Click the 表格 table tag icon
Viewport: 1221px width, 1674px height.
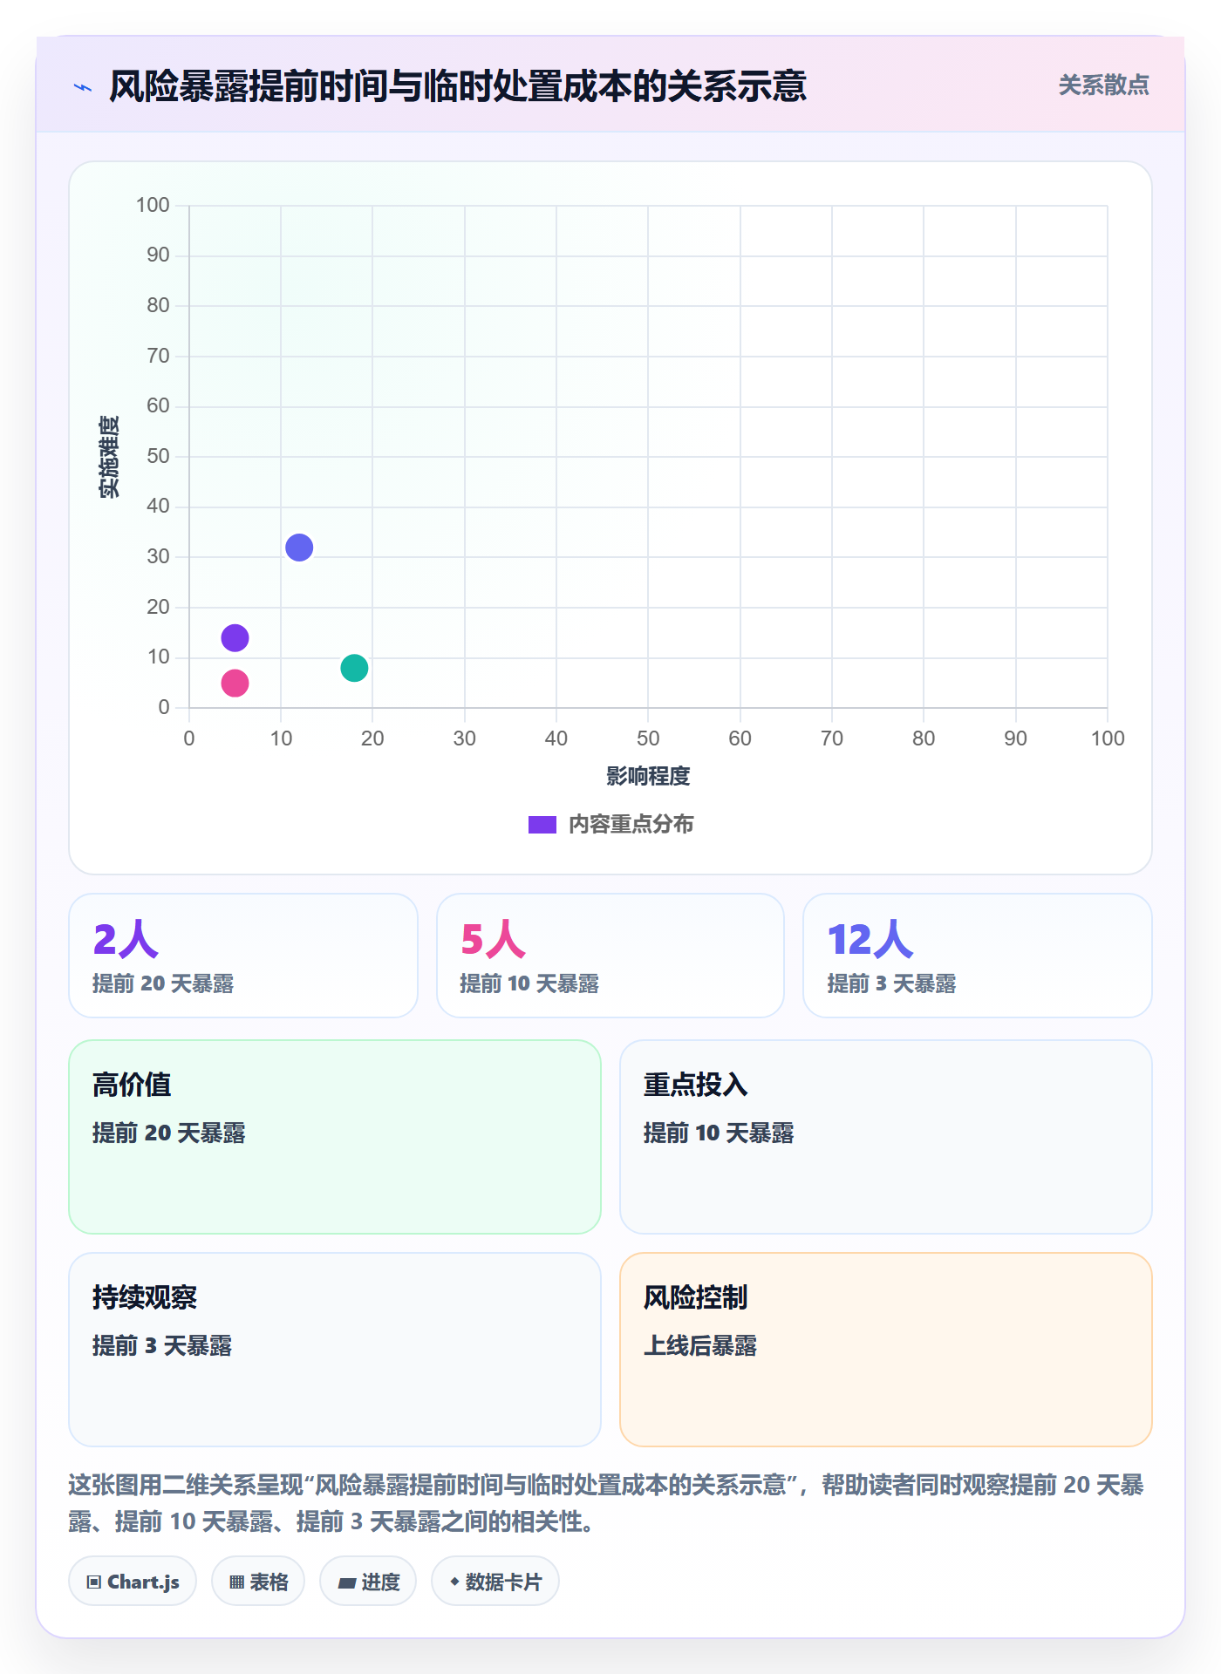[236, 1582]
